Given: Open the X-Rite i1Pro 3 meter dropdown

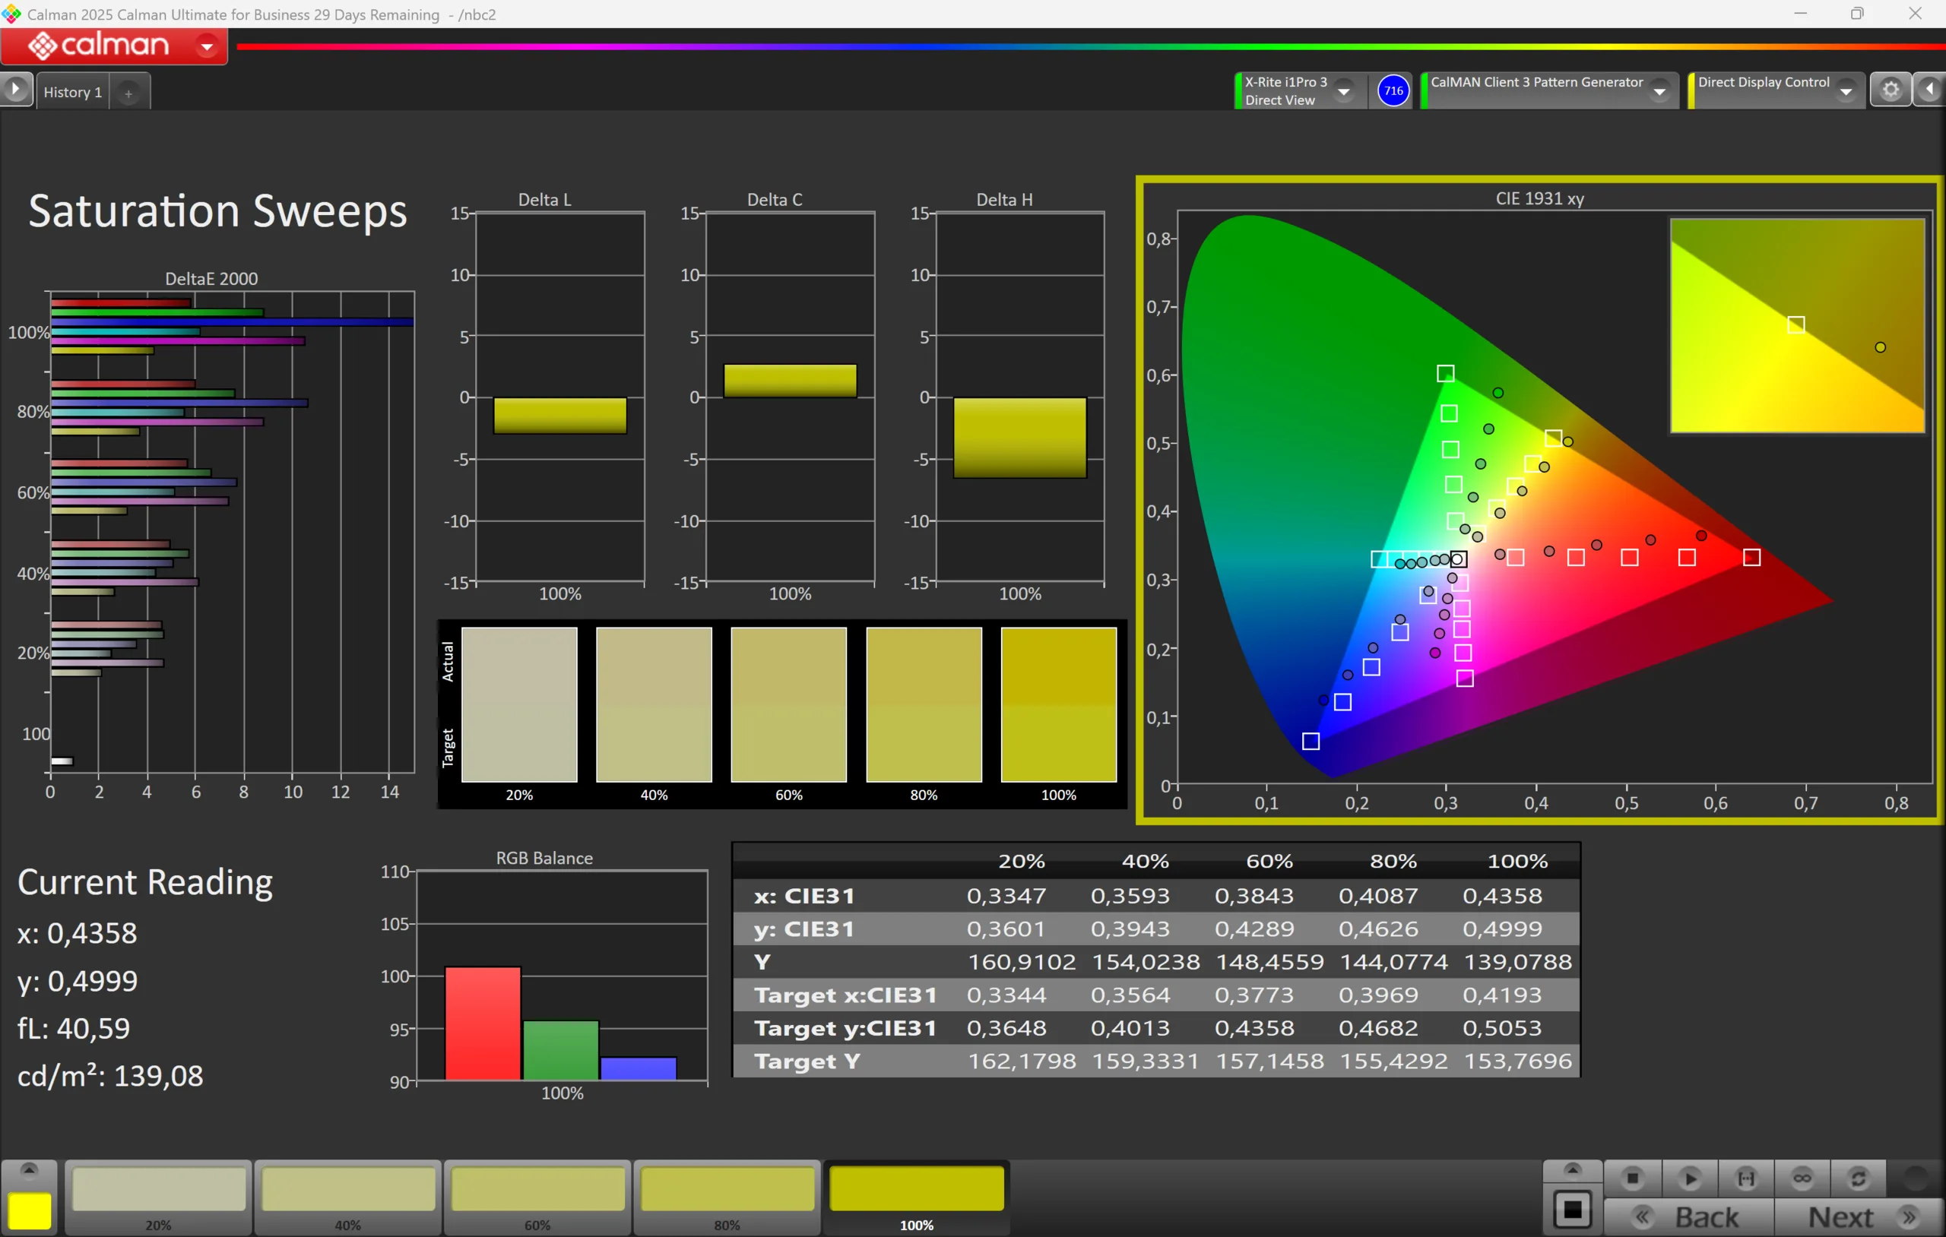Looking at the screenshot, I should click(x=1343, y=91).
